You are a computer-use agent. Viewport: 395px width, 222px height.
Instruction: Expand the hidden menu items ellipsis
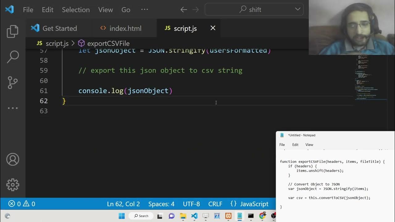pyautogui.click(x=144, y=10)
